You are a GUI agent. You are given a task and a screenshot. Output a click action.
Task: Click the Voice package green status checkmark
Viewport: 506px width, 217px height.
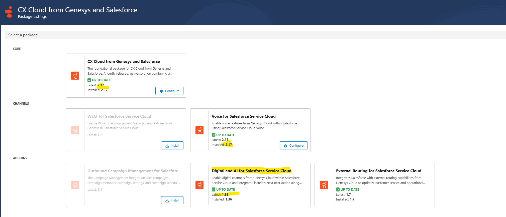point(214,135)
